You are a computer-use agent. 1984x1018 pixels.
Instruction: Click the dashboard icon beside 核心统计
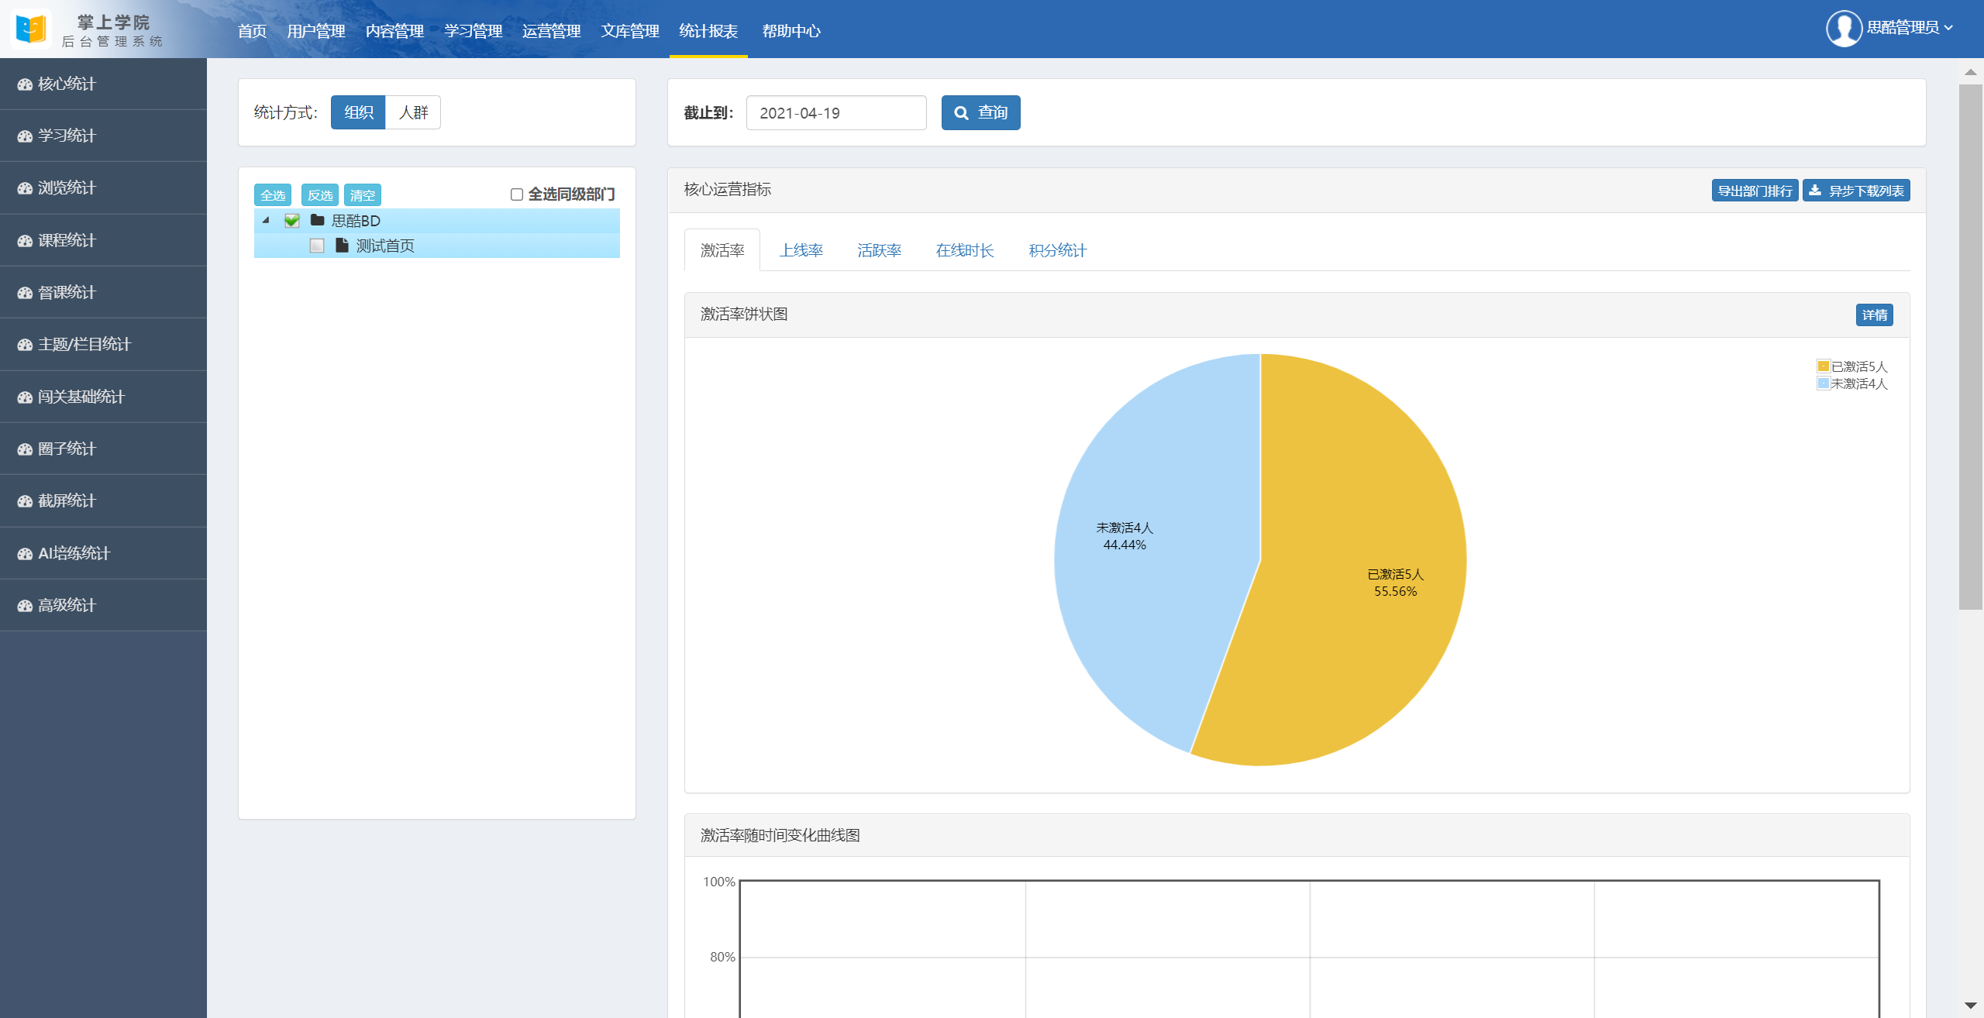click(x=25, y=84)
